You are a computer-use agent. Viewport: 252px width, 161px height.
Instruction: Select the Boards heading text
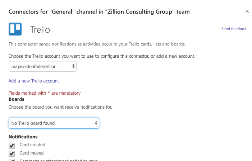pyautogui.click(x=17, y=99)
